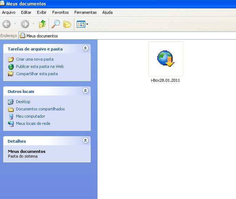Open the Ferramentas menu
236x199 pixels.
(85, 12)
